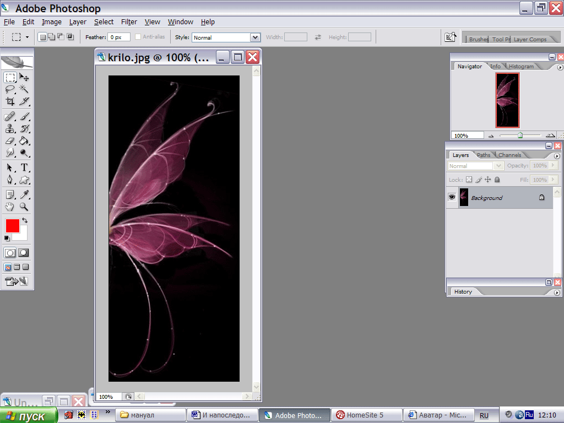Select the Eyedropper tool
Viewport: 564px width, 423px height.
click(x=24, y=194)
